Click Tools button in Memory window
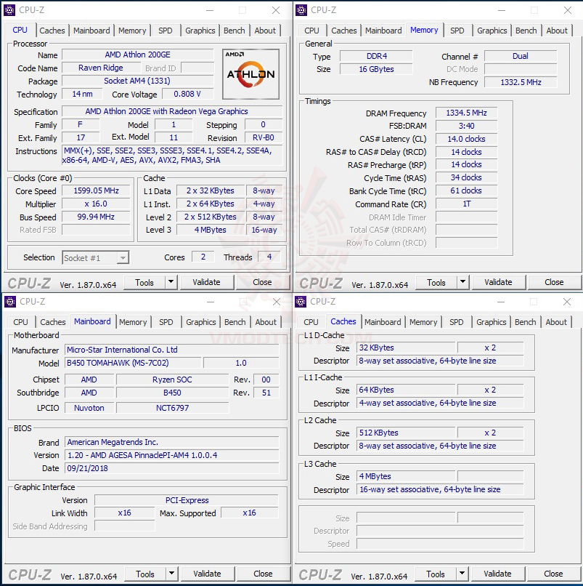The width and height of the screenshot is (583, 586). tap(436, 283)
